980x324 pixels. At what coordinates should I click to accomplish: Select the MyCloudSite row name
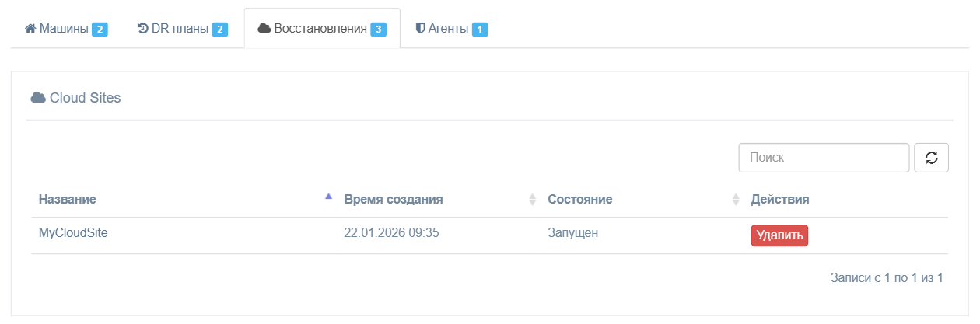(x=73, y=232)
